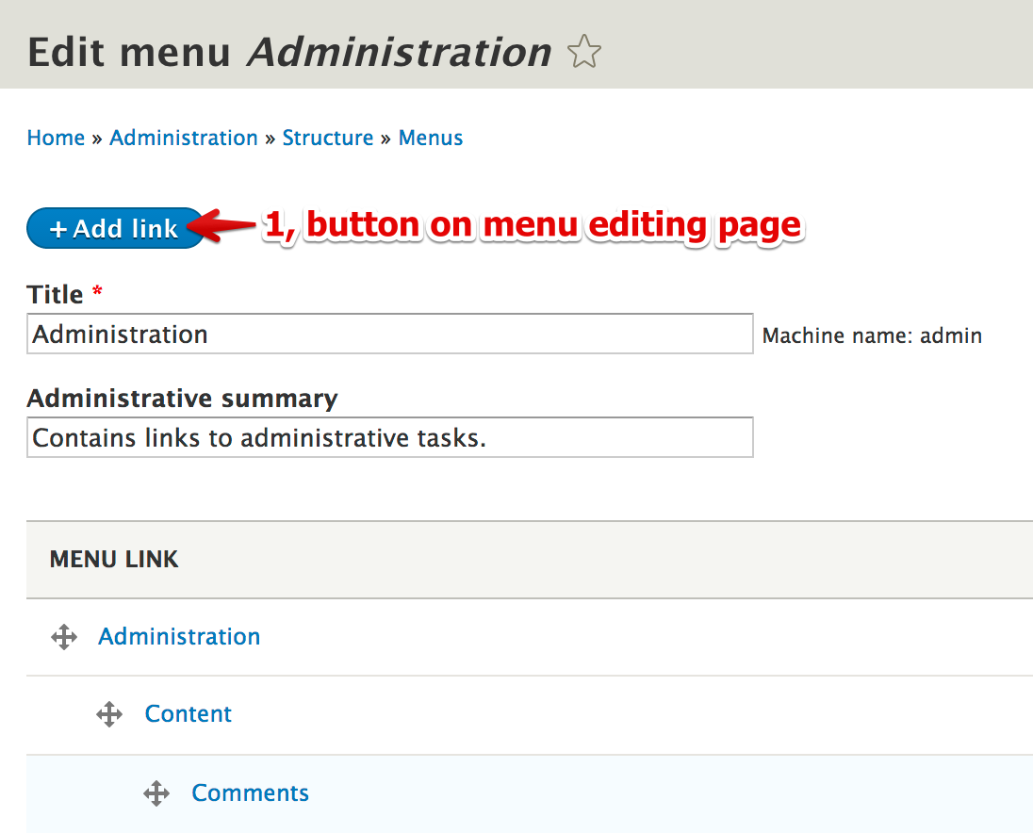1033x833 pixels.
Task: Click the Edit menu Administration page heading
Action: coord(288,52)
